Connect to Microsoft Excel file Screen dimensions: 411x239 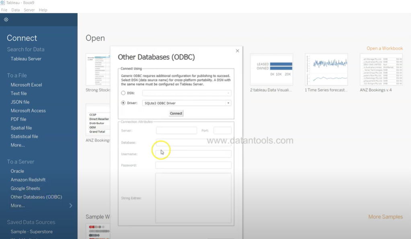26,85
